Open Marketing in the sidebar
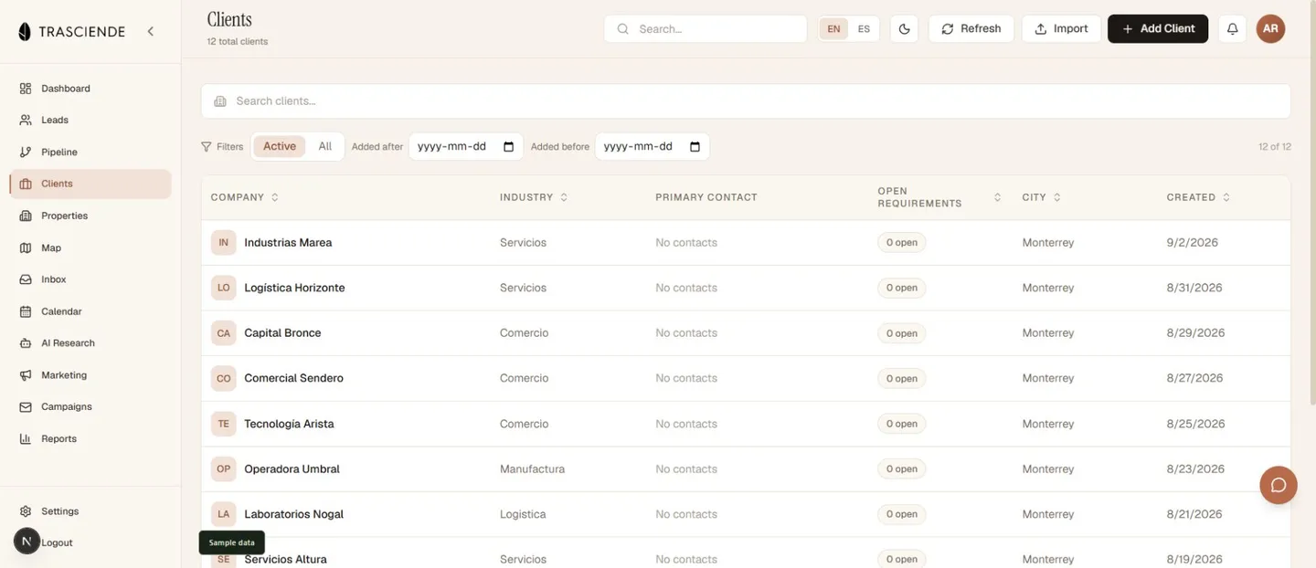This screenshot has width=1316, height=568. pyautogui.click(x=90, y=375)
